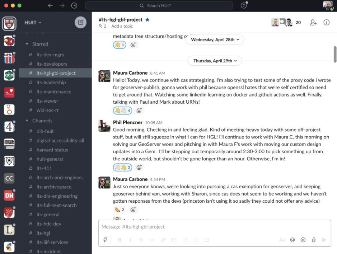The image size is (337, 254).
Task: Click the Message #lts-hgl-gbl-project input
Action: (215, 227)
